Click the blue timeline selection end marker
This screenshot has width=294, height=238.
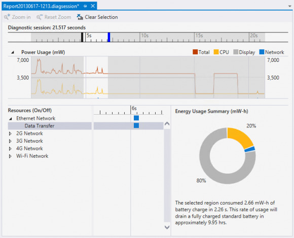click(109, 37)
